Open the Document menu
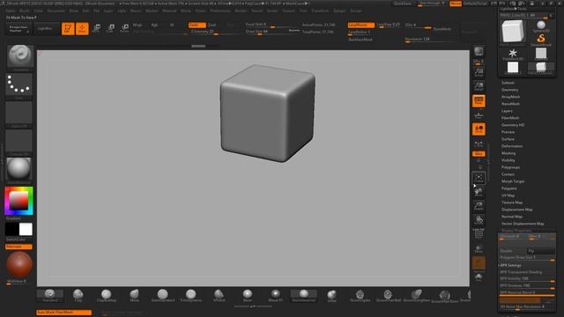 [x=56, y=11]
